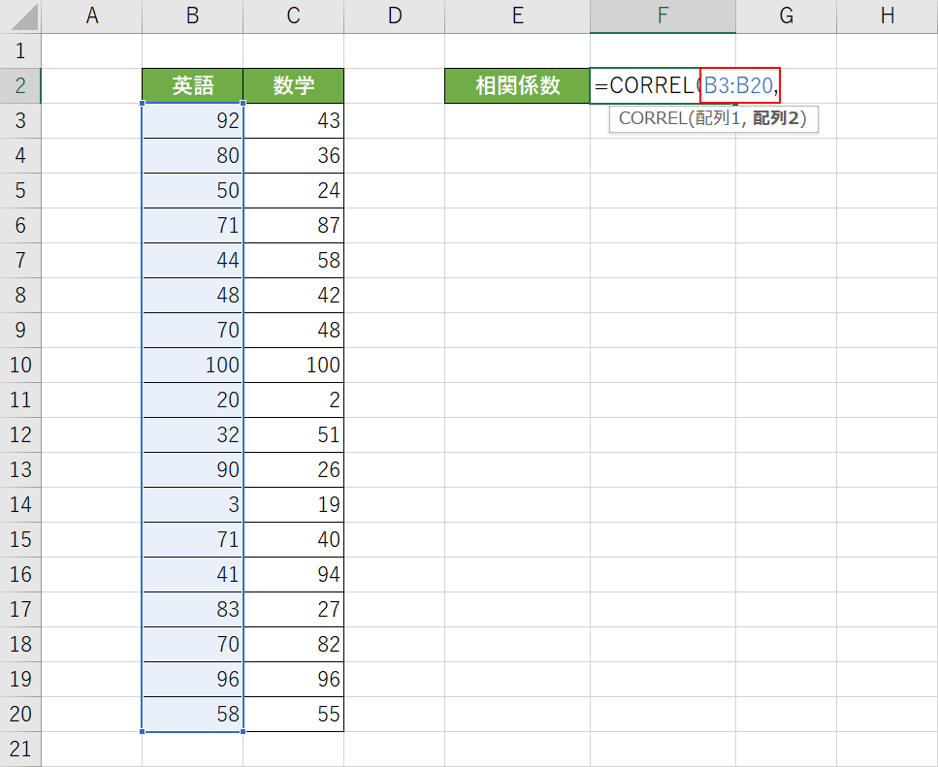Click cell C6 containing 87
The image size is (938, 767).
(293, 226)
